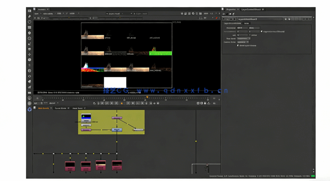
Task: Click the play forward button in the viewer
Action: click(x=133, y=103)
